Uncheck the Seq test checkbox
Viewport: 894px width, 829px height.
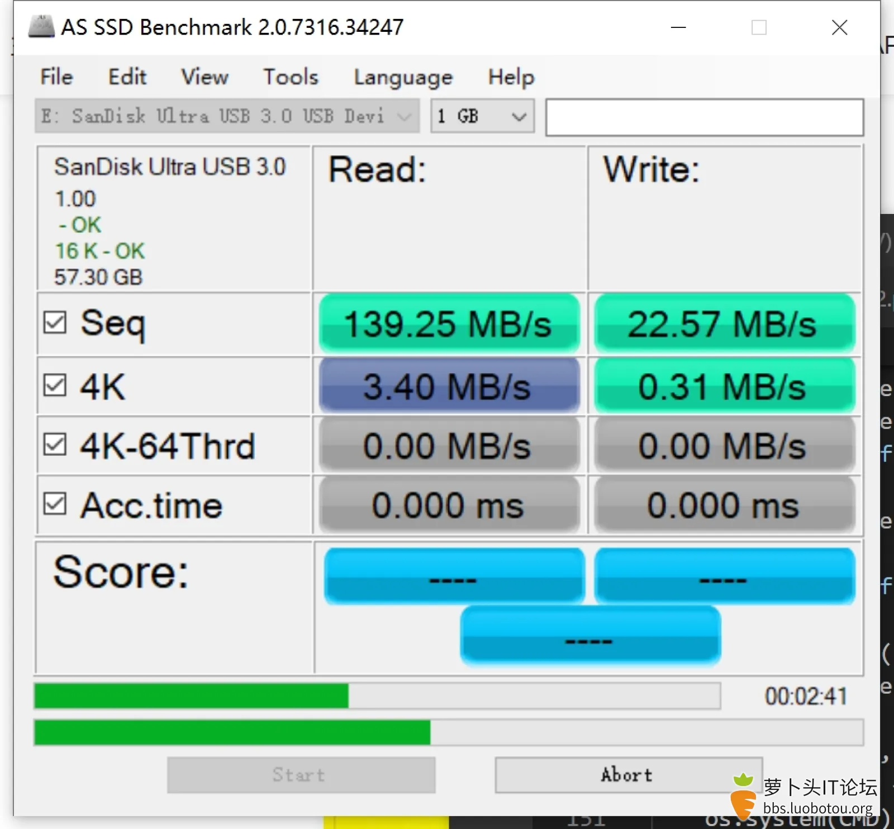click(55, 322)
